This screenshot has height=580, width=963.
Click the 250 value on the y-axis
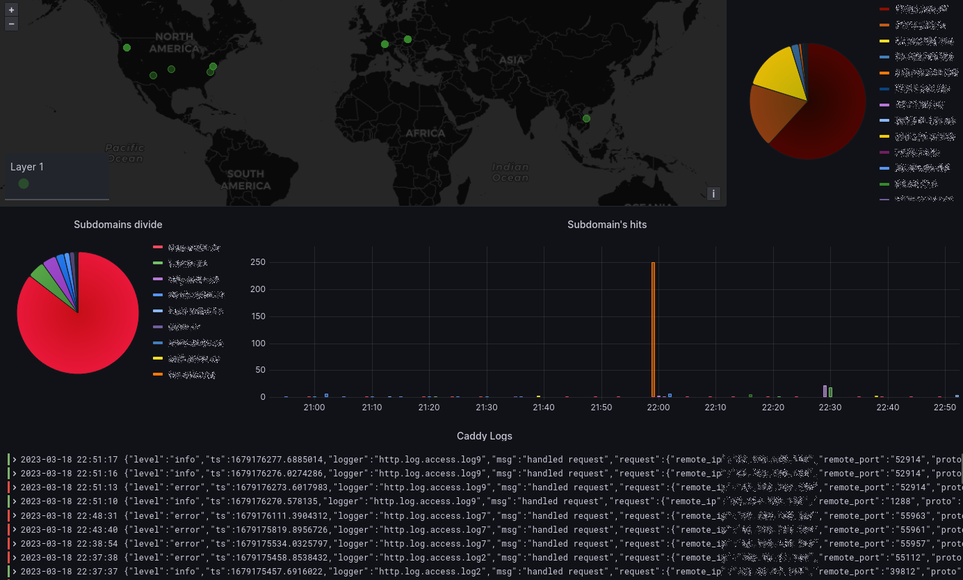click(x=258, y=262)
